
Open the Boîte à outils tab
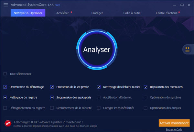tap(132, 13)
